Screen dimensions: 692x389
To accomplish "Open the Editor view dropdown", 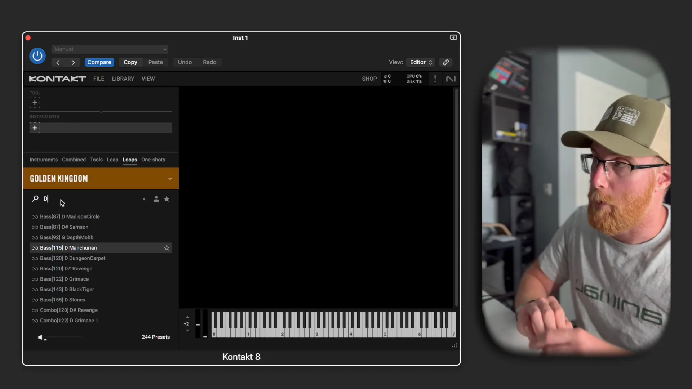I will click(420, 62).
